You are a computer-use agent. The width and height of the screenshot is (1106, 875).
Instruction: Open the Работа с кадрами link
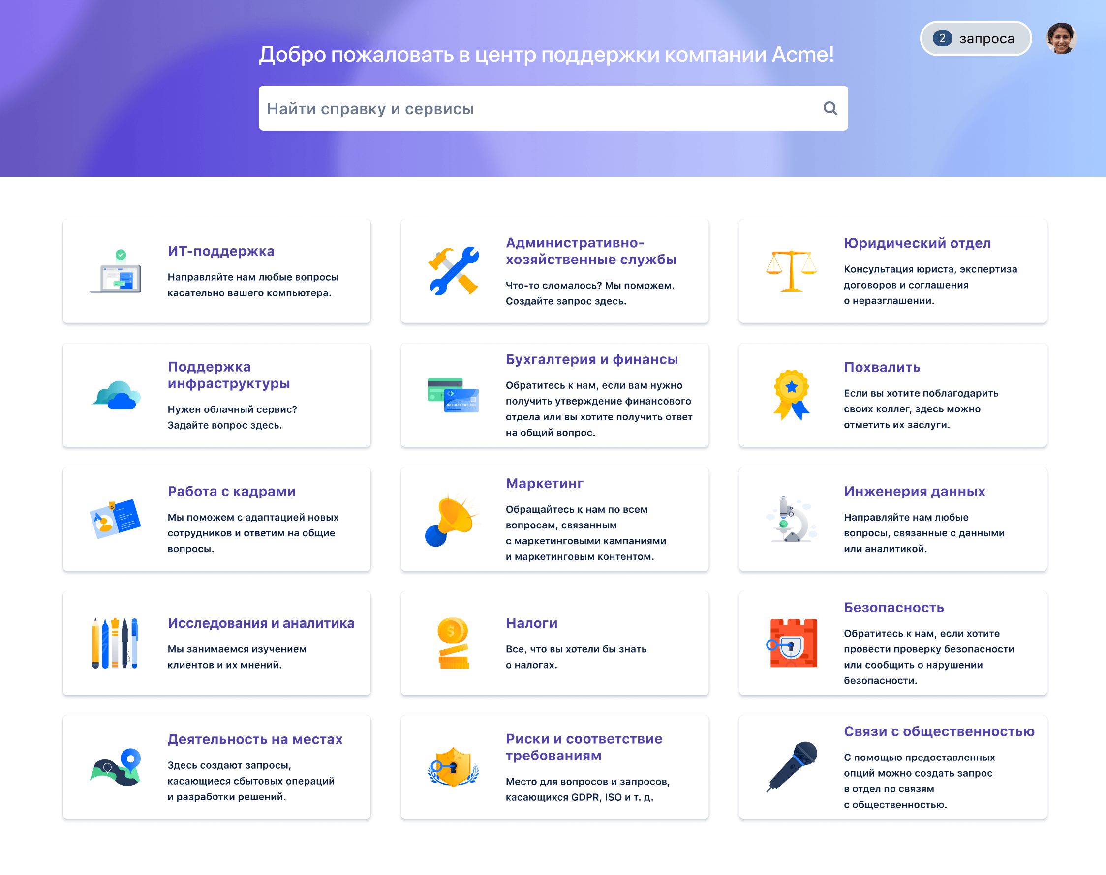[x=231, y=491]
